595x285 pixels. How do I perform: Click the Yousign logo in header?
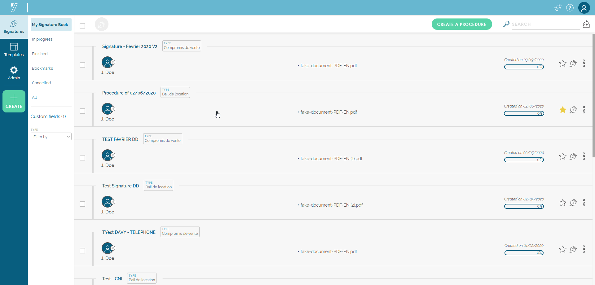(x=14, y=7)
